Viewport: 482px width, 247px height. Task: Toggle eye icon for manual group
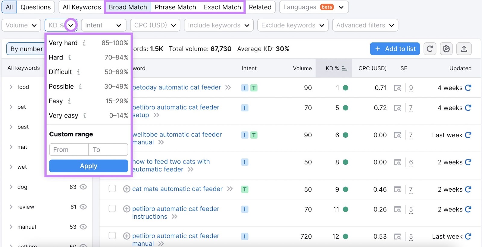pos(83,227)
